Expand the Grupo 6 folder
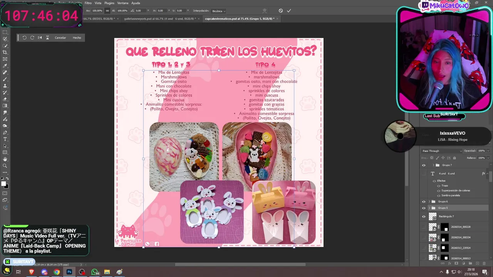The height and width of the screenshot is (277, 493). [x=429, y=202]
